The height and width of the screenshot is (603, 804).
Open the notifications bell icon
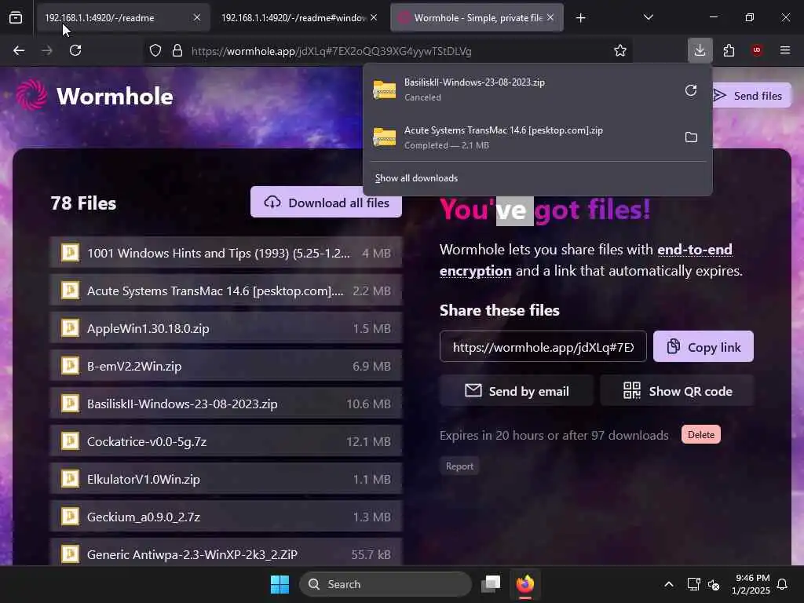[x=783, y=584]
